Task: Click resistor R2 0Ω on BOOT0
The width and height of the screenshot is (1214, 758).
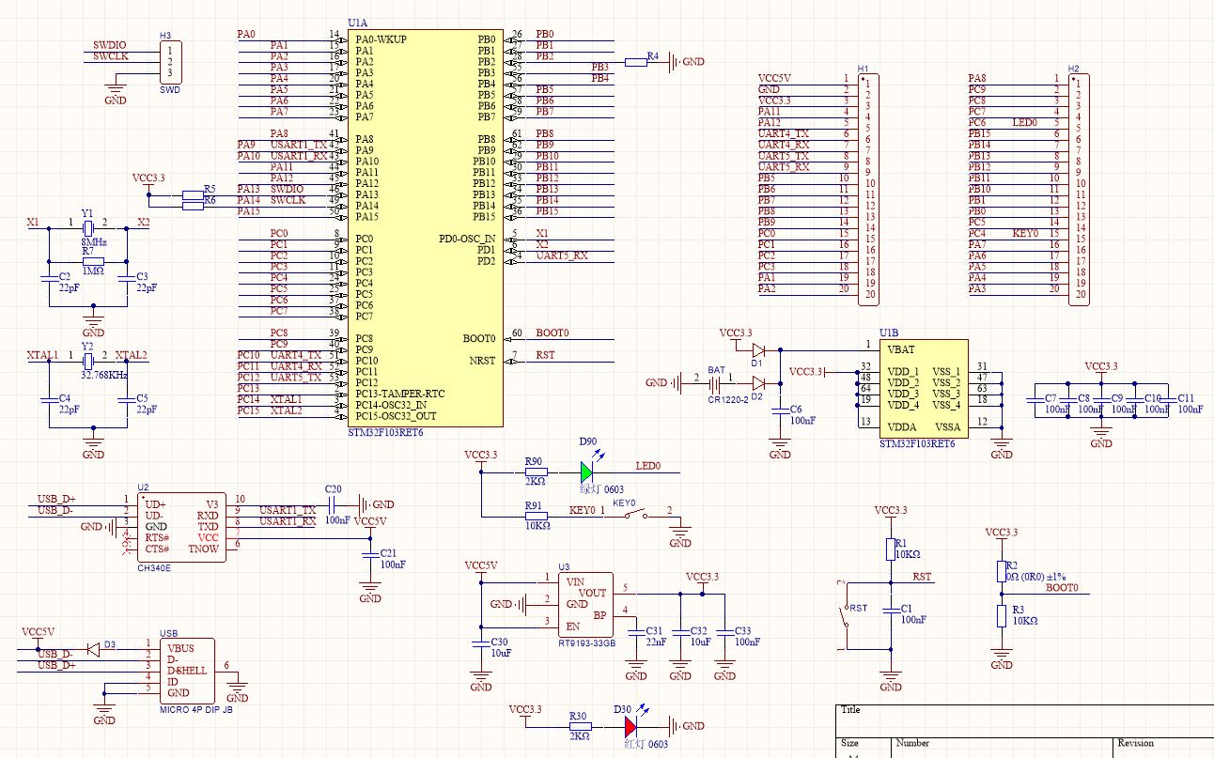Action: [x=1001, y=572]
